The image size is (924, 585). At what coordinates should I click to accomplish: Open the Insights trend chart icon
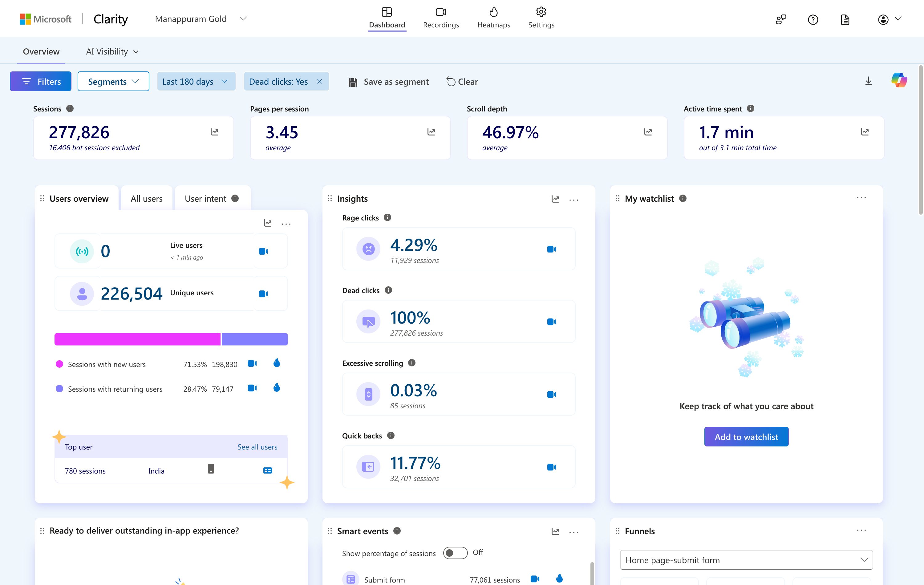(x=555, y=199)
